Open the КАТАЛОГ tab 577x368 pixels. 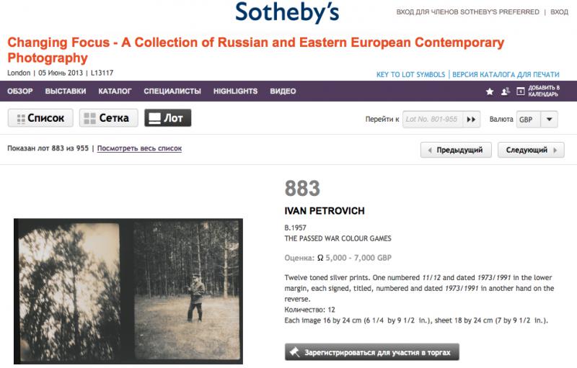[115, 91]
